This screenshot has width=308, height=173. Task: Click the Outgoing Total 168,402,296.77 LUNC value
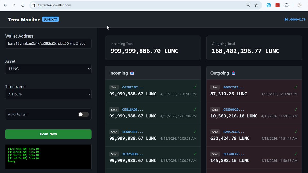pos(245,51)
